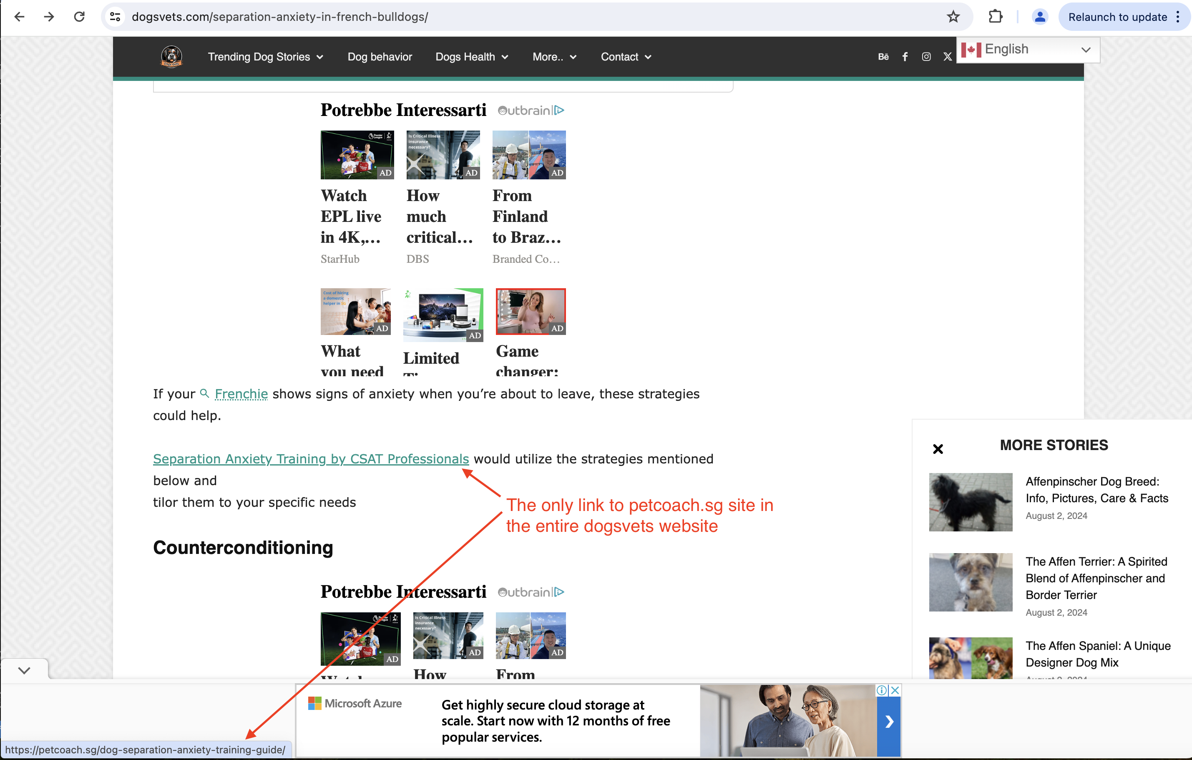The width and height of the screenshot is (1192, 760).
Task: Open the Watch EPL live StarHub ad thumbnail
Action: pyautogui.click(x=357, y=154)
